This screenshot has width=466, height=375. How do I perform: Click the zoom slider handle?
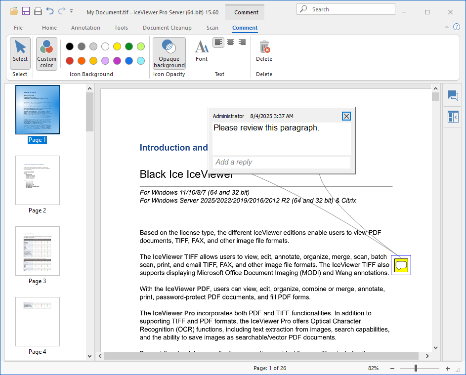click(416, 368)
